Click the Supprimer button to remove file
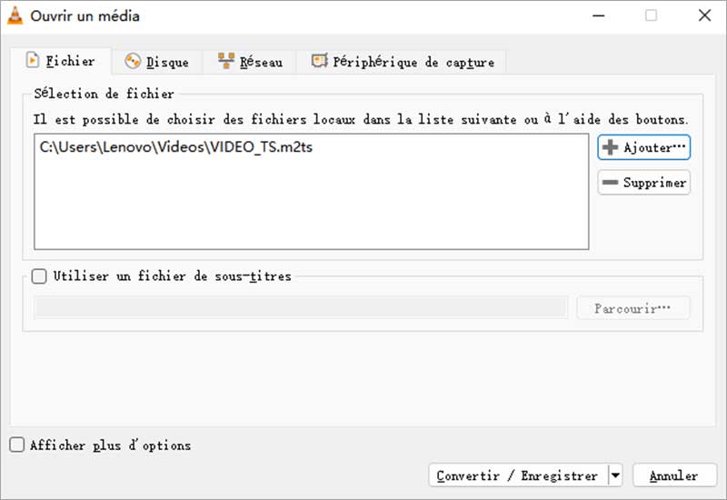Screen dimensions: 727x500 [643, 183]
